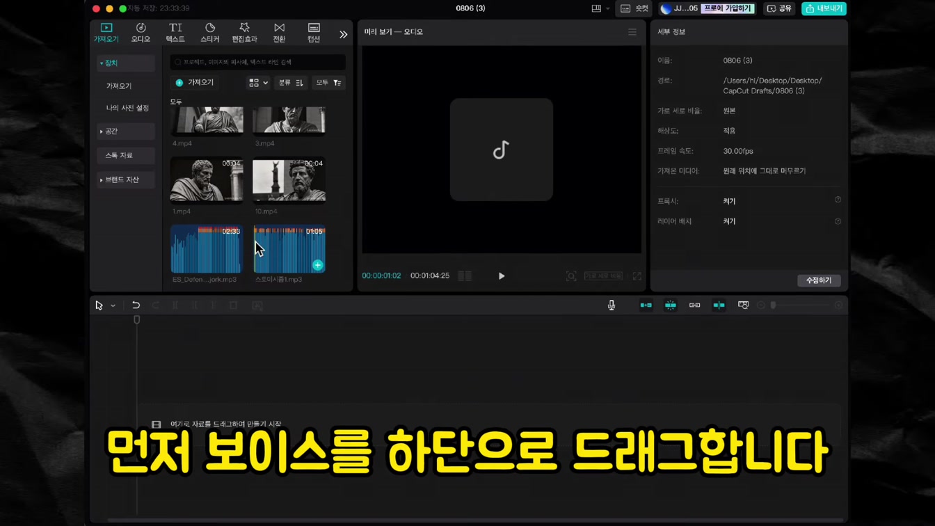935x526 pixels.
Task: Add 소로디시름1.mp3 to timeline with plus icon
Action: [318, 265]
